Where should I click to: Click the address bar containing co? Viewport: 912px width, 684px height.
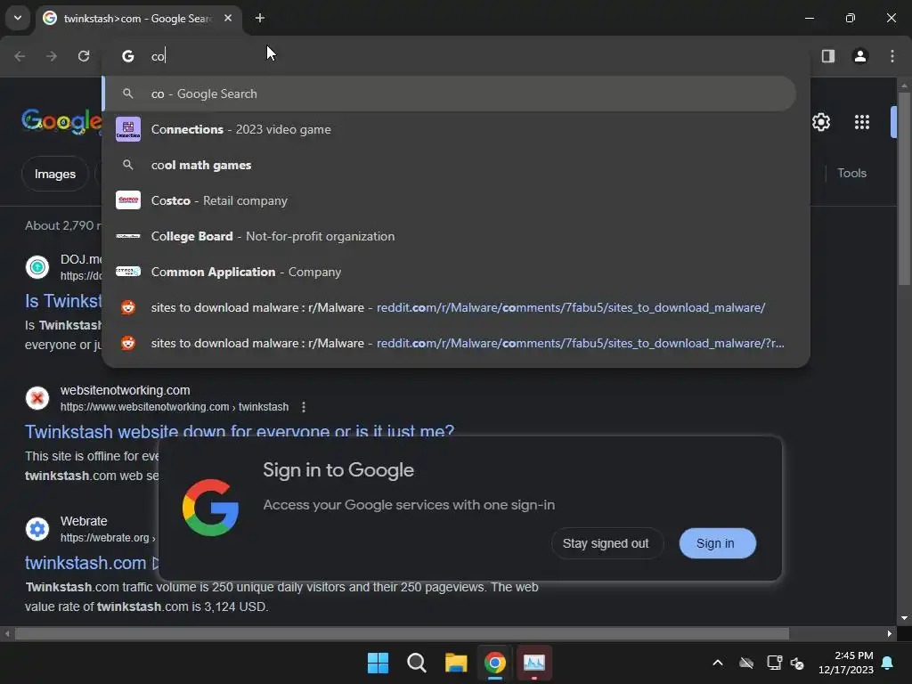click(456, 56)
